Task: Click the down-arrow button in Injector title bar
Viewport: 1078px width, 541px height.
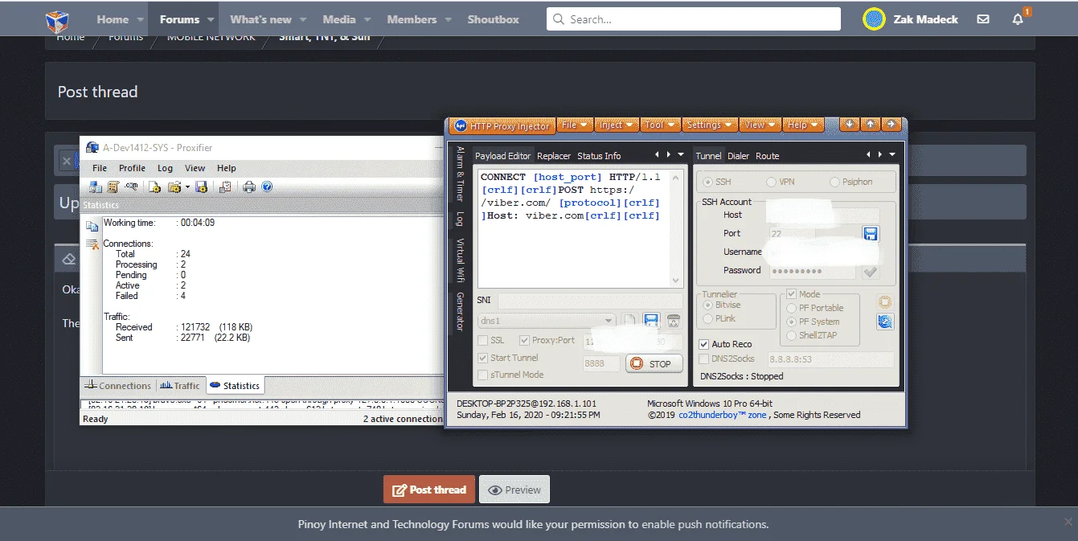Action: 849,125
